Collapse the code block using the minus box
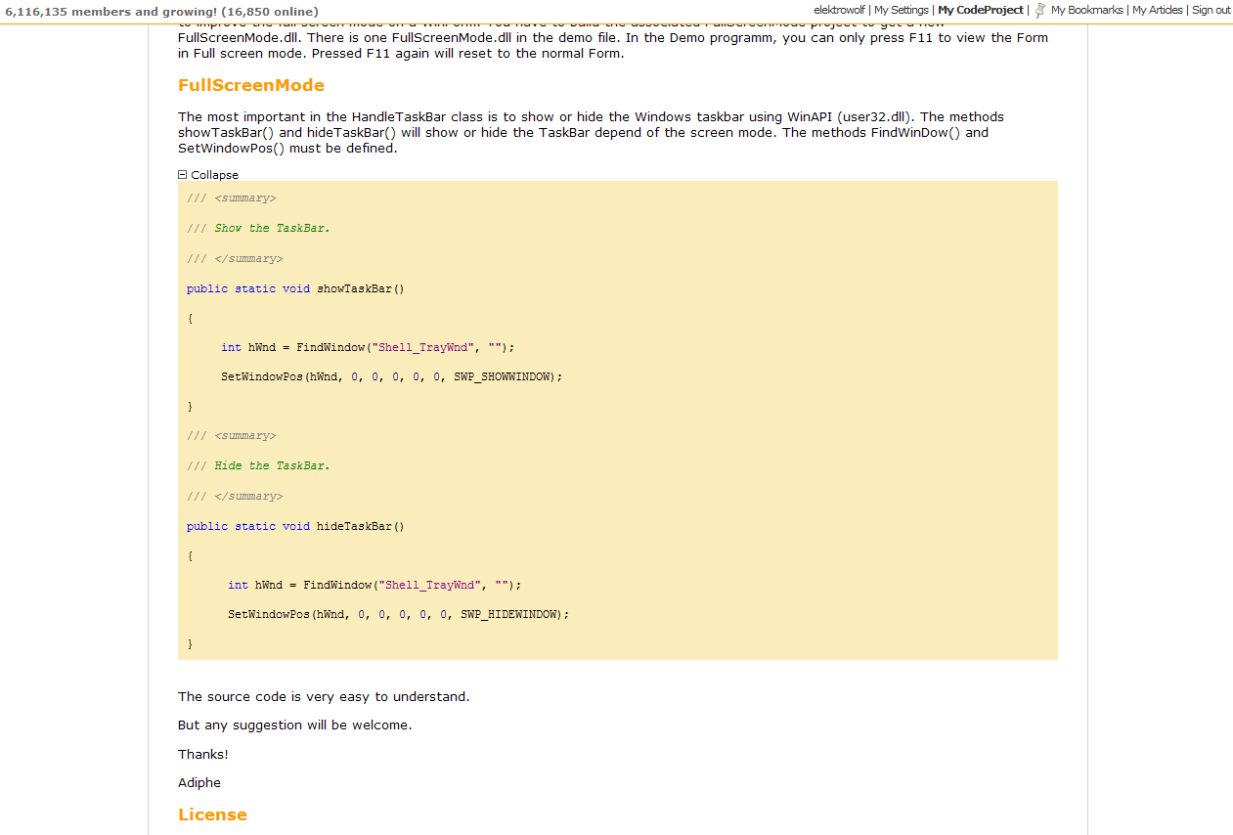Image resolution: width=1233 pixels, height=835 pixels. pyautogui.click(x=181, y=174)
